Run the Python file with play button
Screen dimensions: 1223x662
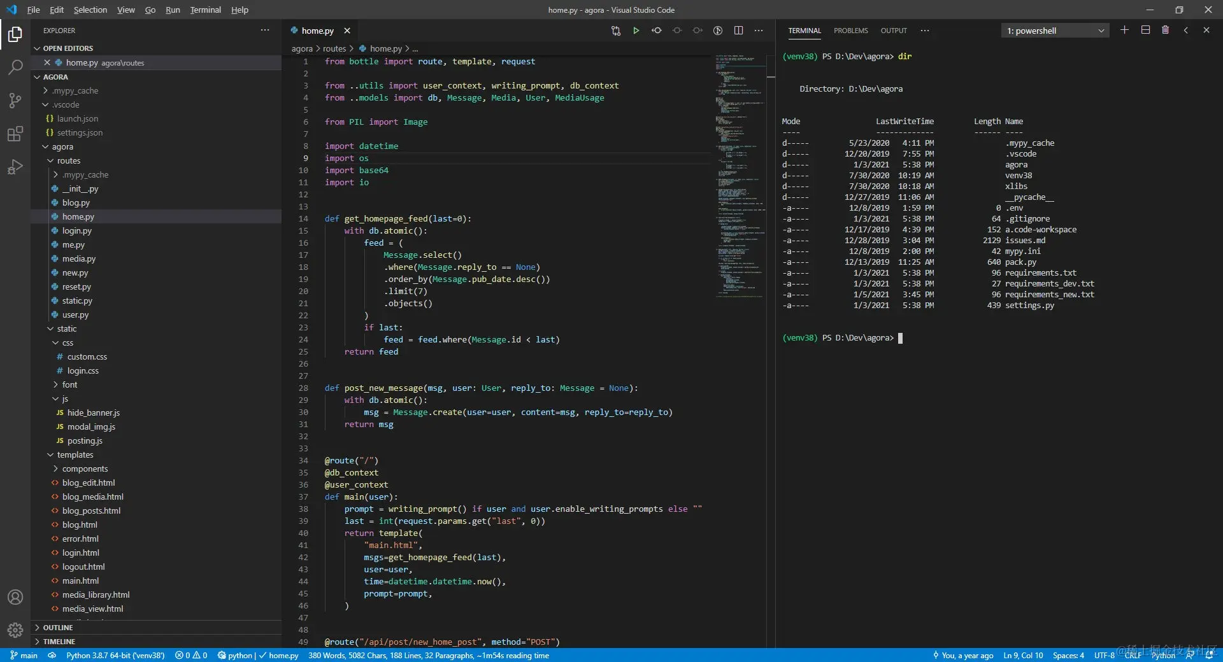[636, 31]
